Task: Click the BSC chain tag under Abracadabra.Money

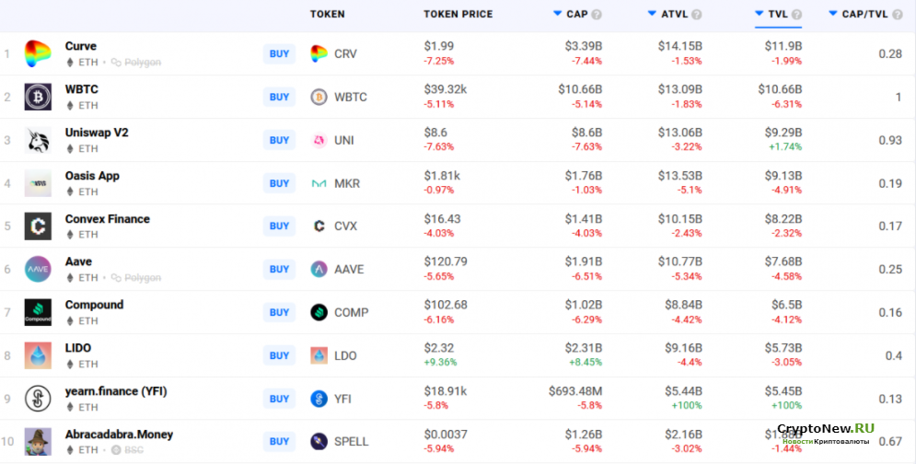Action: click(x=127, y=450)
